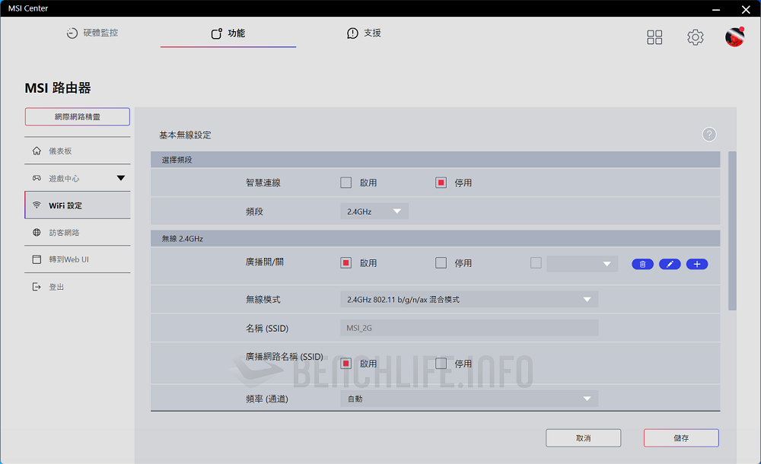
Task: Delete the SSID using the trash icon
Action: tap(642, 263)
